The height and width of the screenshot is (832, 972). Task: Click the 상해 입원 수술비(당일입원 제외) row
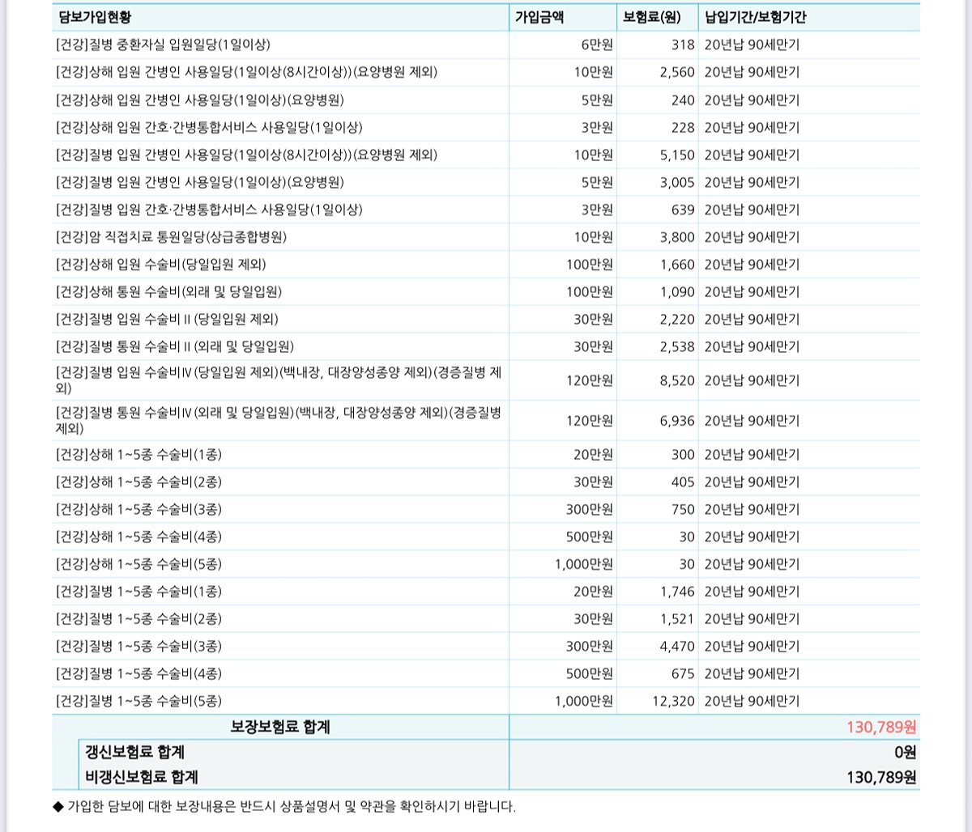click(x=160, y=265)
